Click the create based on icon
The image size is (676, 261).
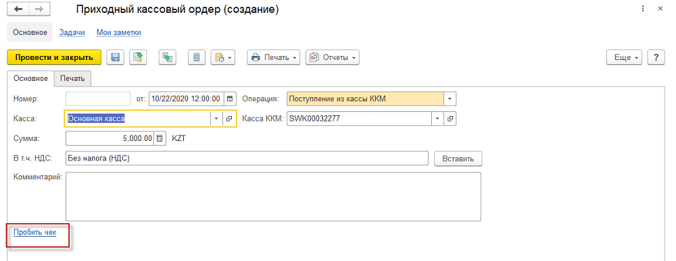click(167, 57)
